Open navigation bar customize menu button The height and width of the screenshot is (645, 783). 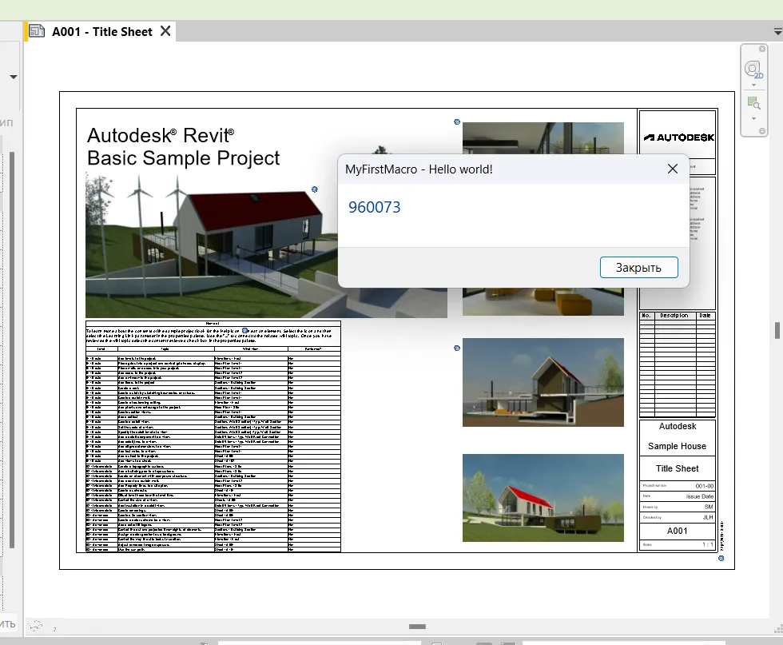(x=762, y=131)
